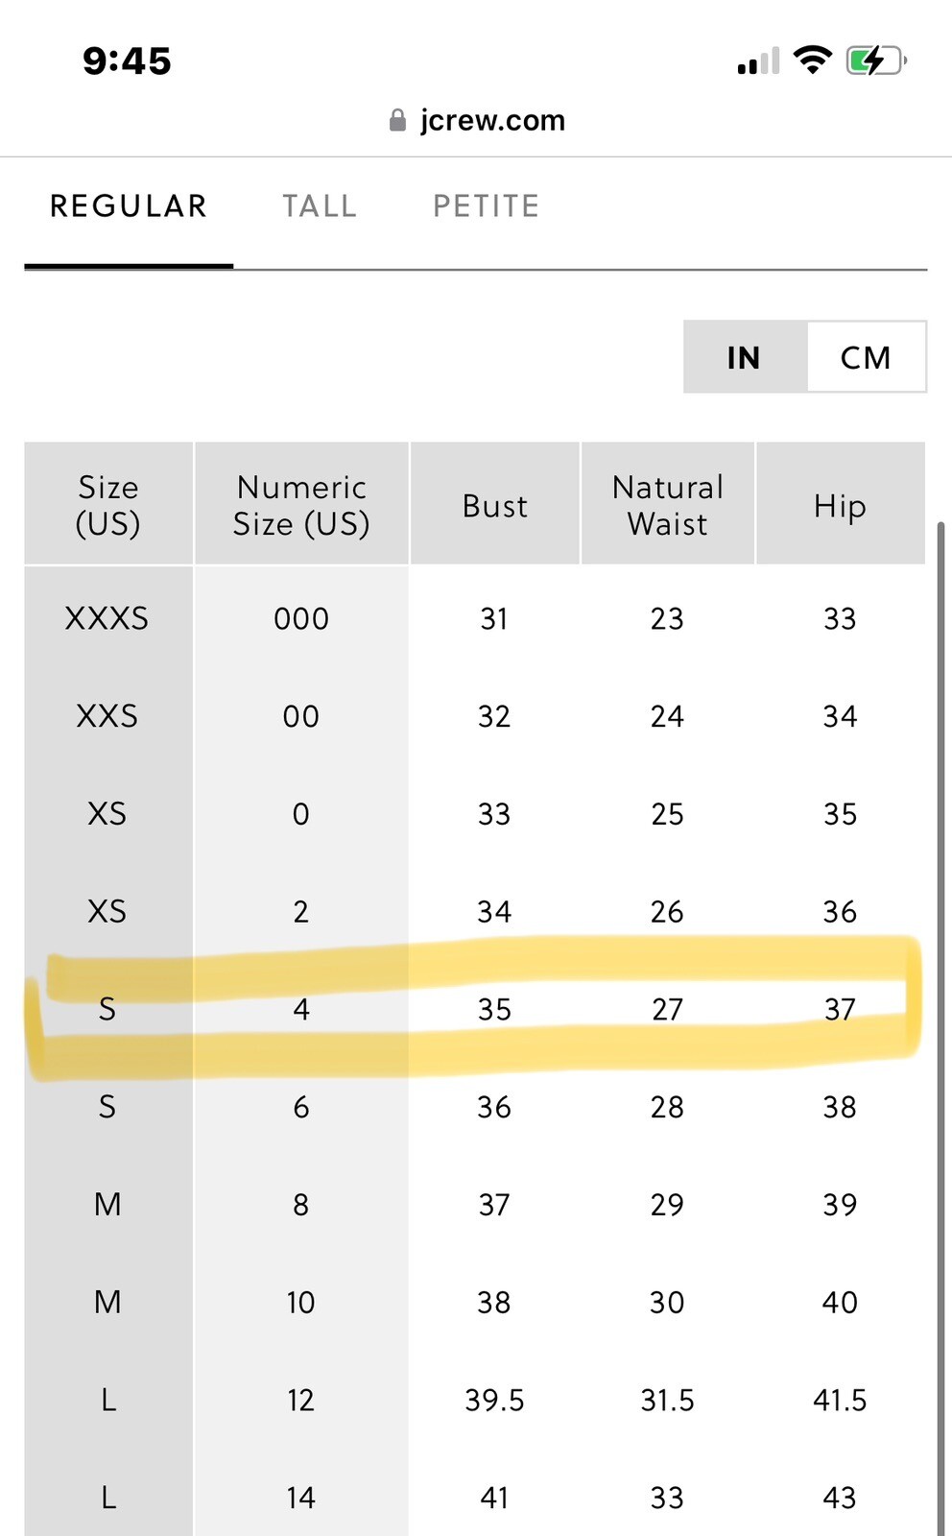Tap the Hip column header
Viewport: 952px width, 1536px height.
[x=841, y=504]
